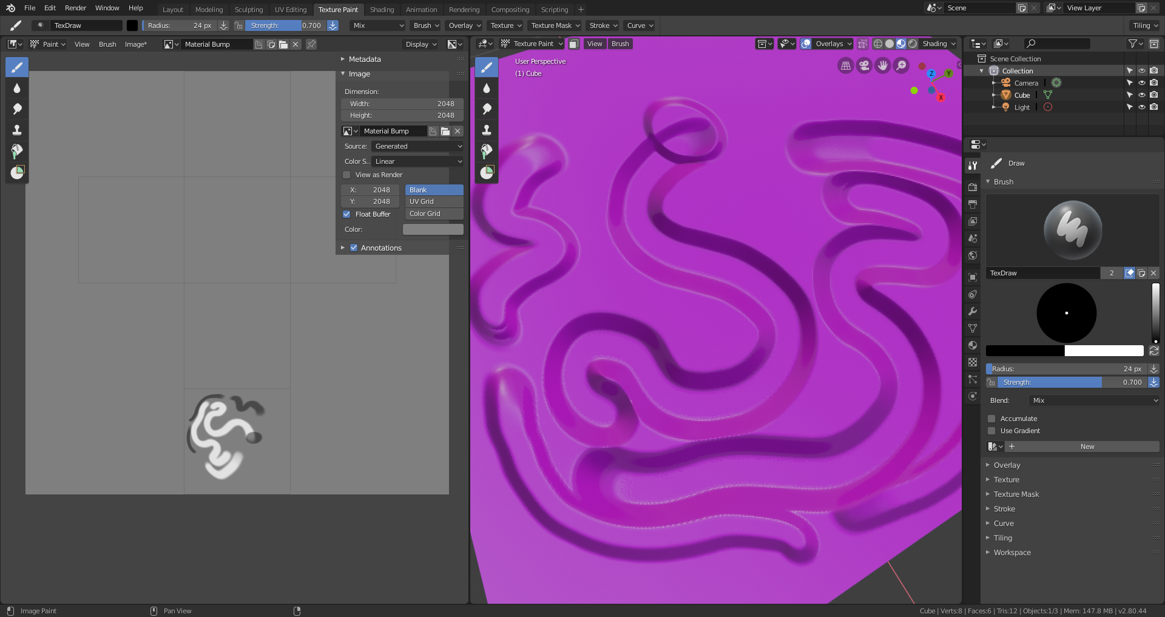Select the Soften tool in the 3D viewport toolbar
Viewport: 1165px width, 617px height.
click(487, 88)
